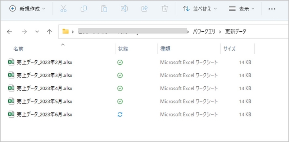The image size is (289, 142).
Task: Select file 売上データ_2023年6月.xlsx
Action: [x=44, y=114]
